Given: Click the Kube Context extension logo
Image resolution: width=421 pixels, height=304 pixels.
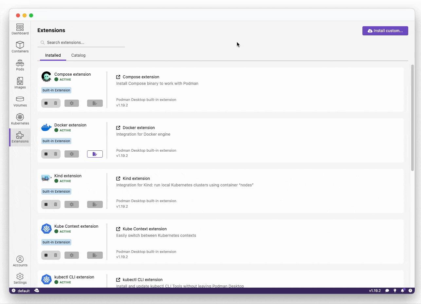Looking at the screenshot, I should [46, 229].
